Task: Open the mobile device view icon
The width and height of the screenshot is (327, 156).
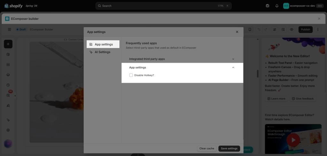Action: pyautogui.click(x=250, y=29)
